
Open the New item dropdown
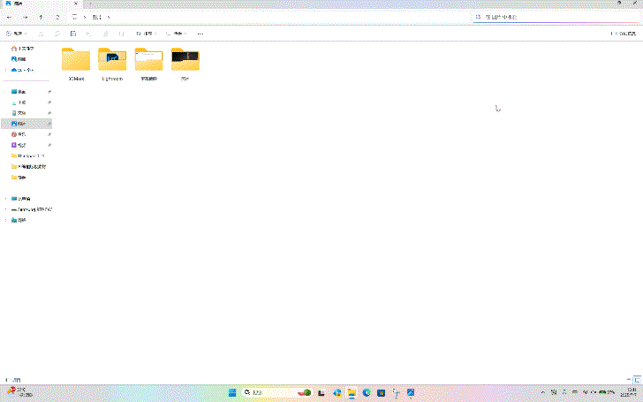tap(14, 34)
